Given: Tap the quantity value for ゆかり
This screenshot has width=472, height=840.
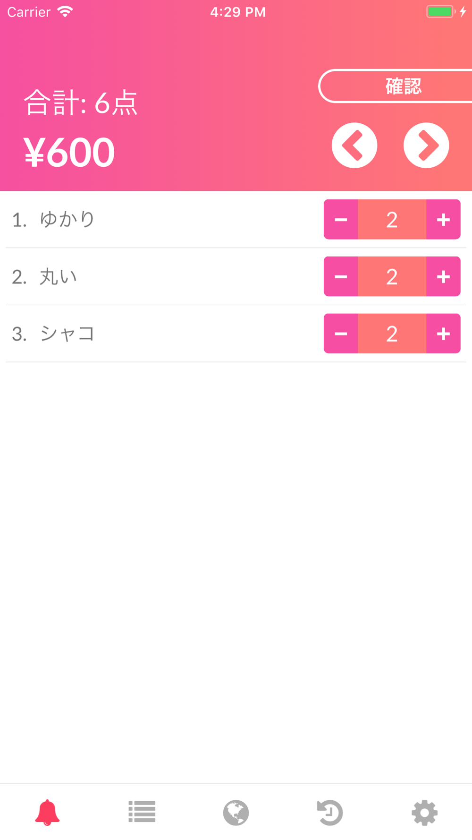Looking at the screenshot, I should click(392, 220).
